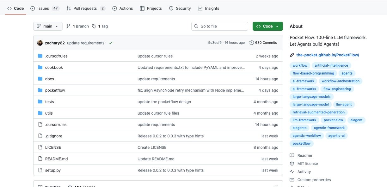This screenshot has height=187, width=387.
Task: Click the Readme book icon in About
Action: [x=292, y=155]
